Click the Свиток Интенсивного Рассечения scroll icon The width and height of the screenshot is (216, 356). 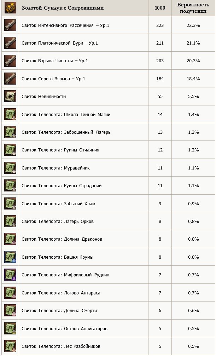[10, 25]
